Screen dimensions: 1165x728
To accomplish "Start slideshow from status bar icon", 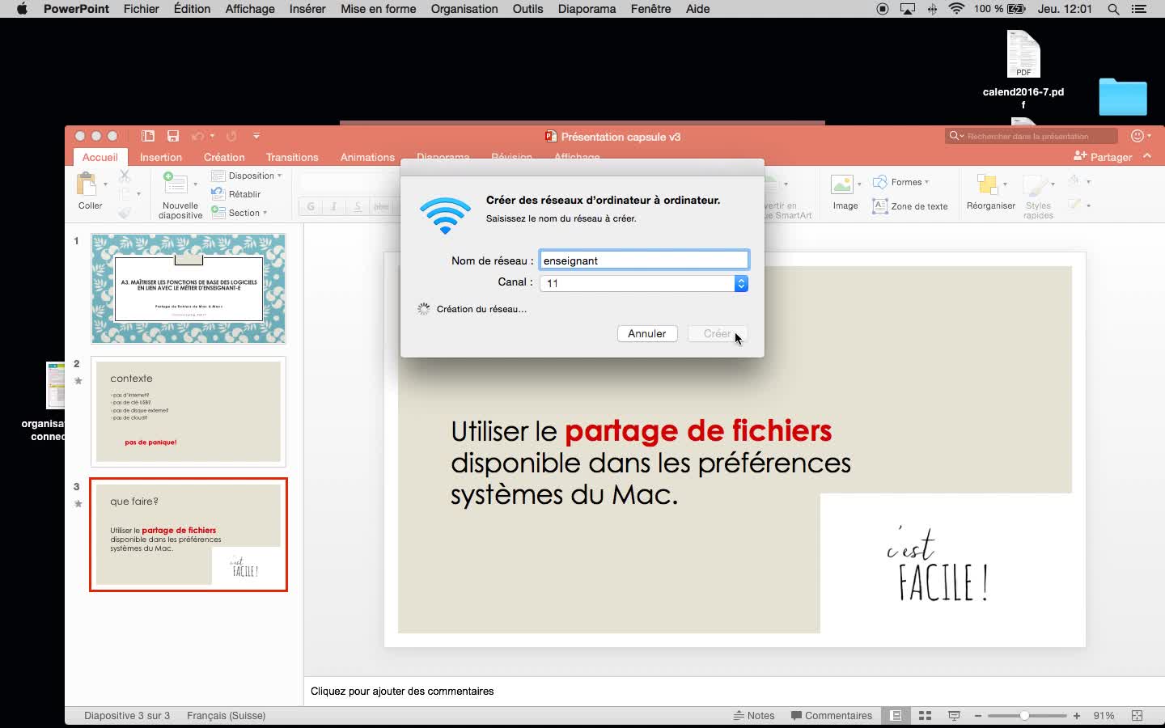I will [x=954, y=716].
